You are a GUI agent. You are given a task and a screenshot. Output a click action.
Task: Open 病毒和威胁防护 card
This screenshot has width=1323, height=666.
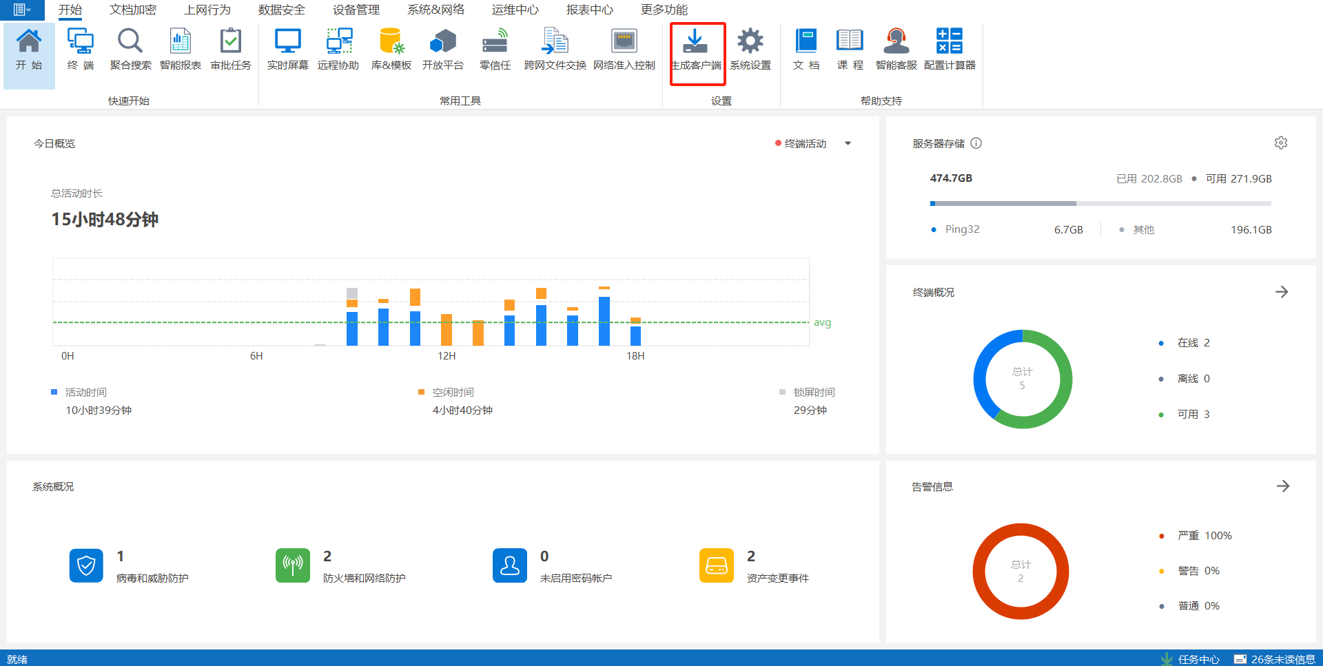pos(130,566)
